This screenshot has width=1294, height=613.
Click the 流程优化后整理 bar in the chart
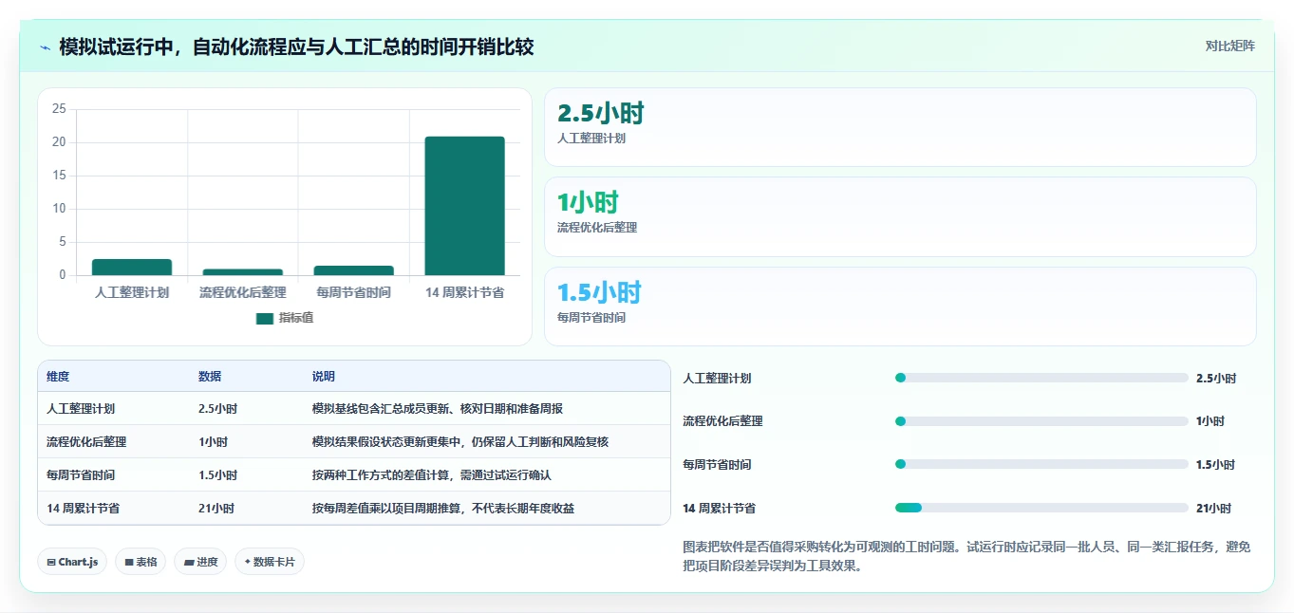243,272
